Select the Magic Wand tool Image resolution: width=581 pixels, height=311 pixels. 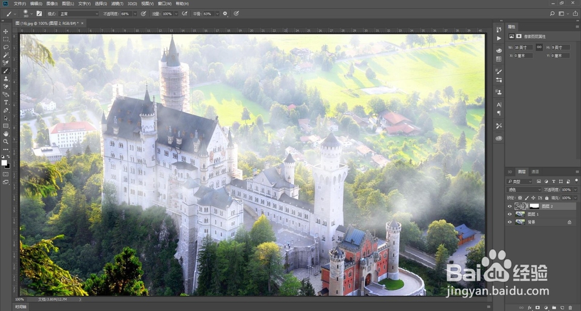pyautogui.click(x=6, y=55)
